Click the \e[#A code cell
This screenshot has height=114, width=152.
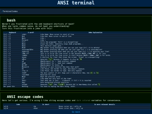pos(18,106)
